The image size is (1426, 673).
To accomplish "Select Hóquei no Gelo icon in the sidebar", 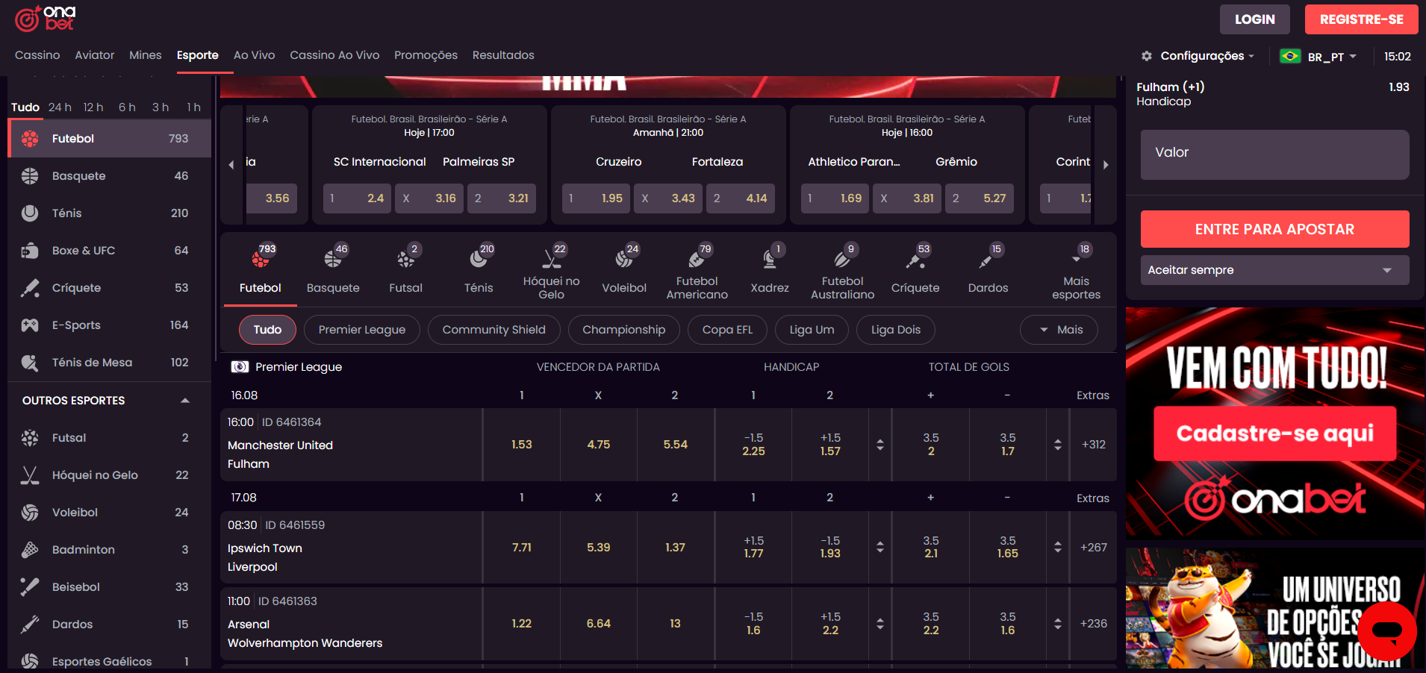I will click(30, 475).
